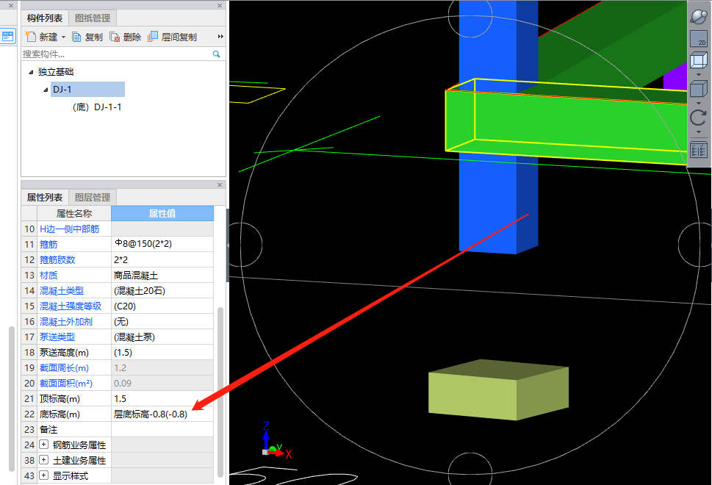712x485 pixels.
Task: Click the panel splitter collapse handle
Action: 228,245
